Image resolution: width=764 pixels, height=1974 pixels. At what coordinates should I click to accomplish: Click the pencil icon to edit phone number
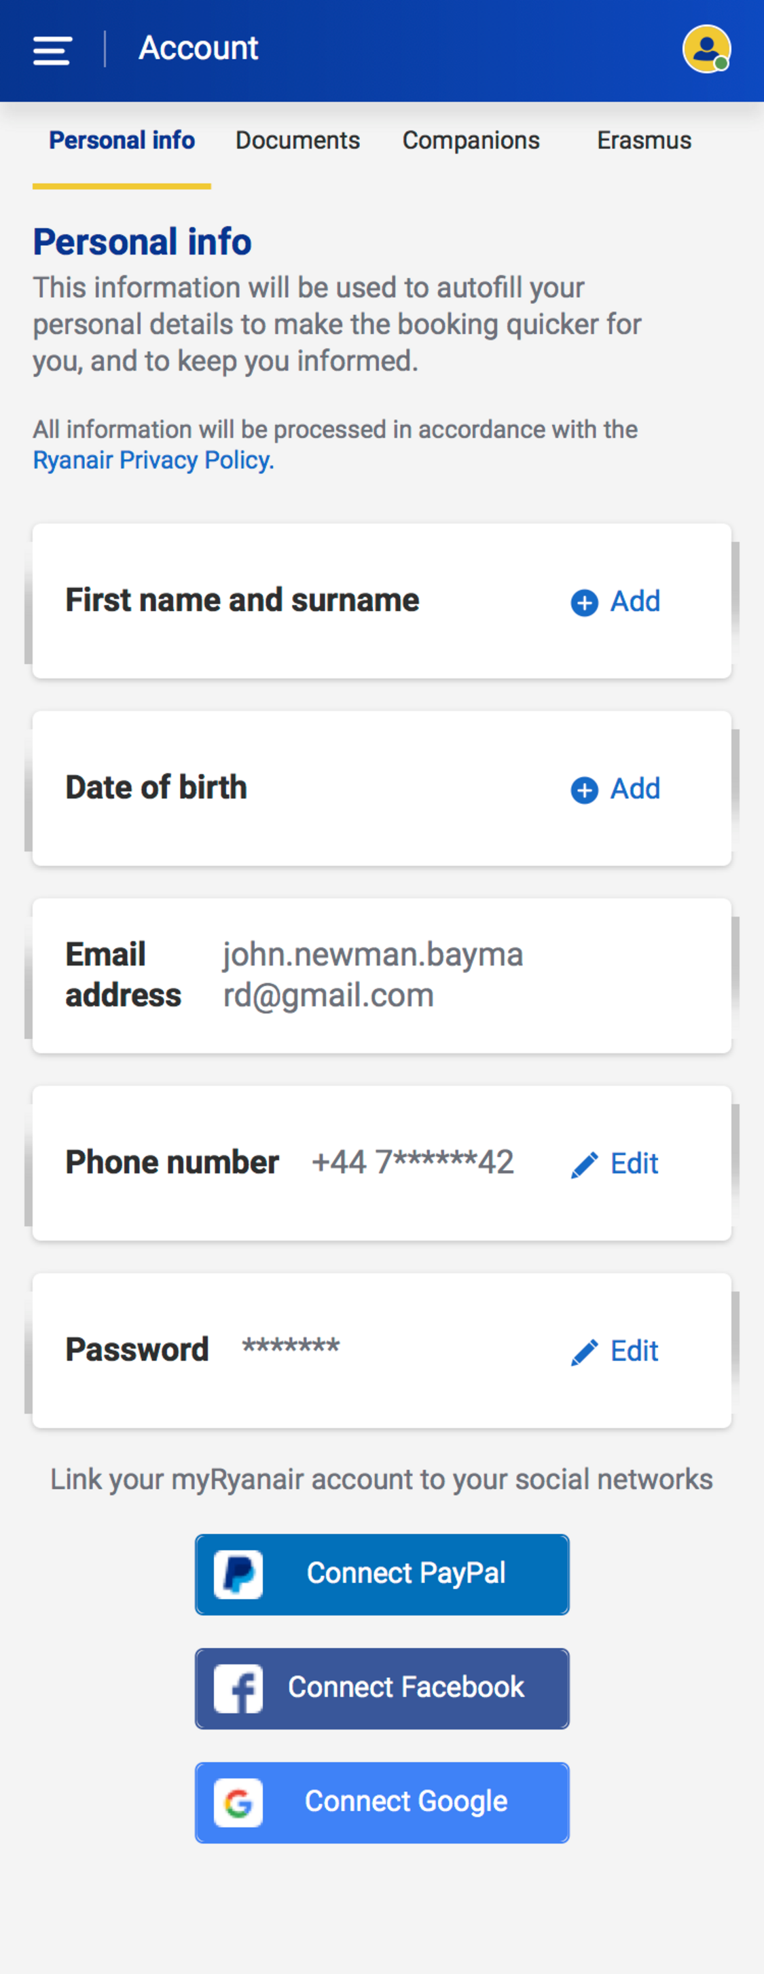(x=585, y=1163)
